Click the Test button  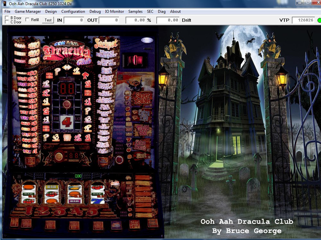tap(48, 20)
